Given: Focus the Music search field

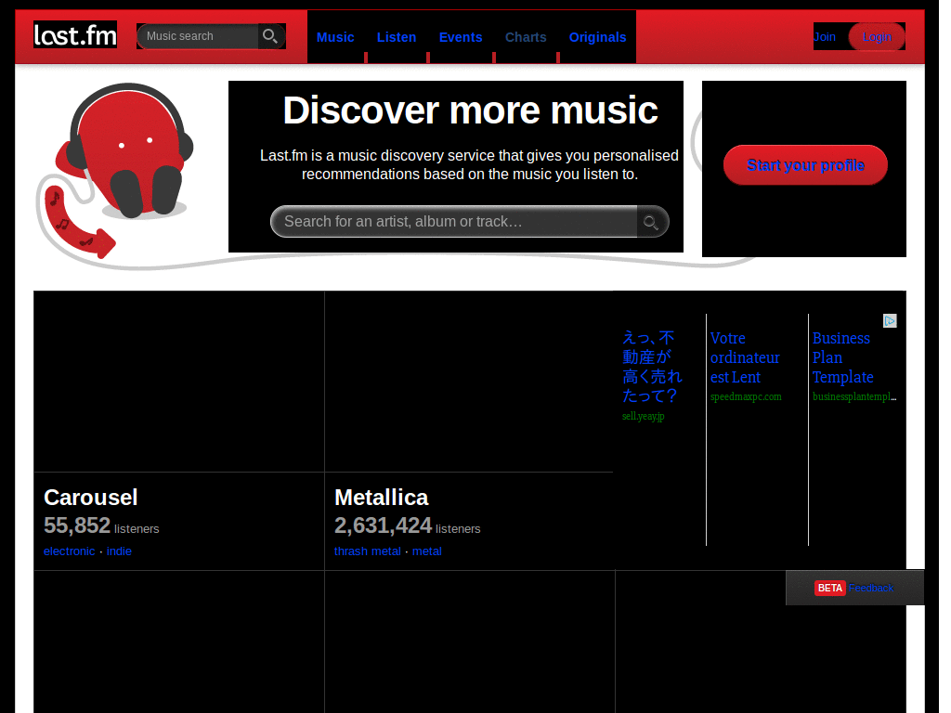Looking at the screenshot, I should 198,36.
